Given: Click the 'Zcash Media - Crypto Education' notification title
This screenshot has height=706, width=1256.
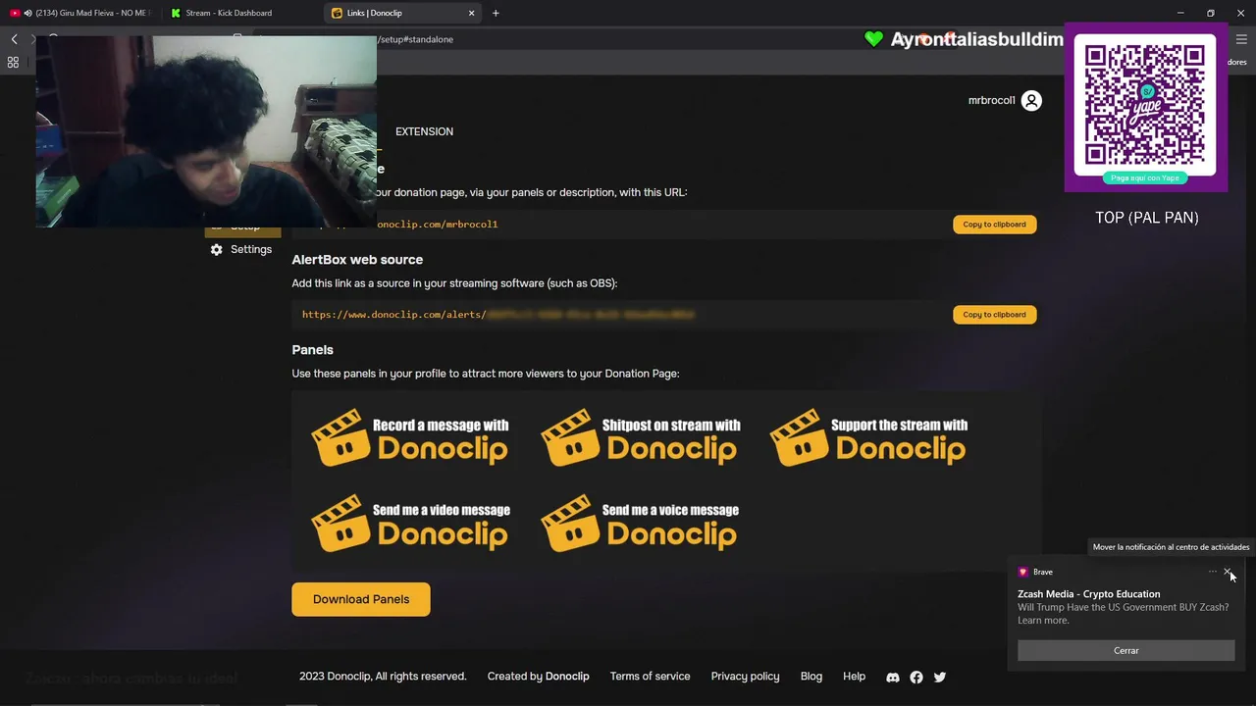Looking at the screenshot, I should [x=1088, y=594].
